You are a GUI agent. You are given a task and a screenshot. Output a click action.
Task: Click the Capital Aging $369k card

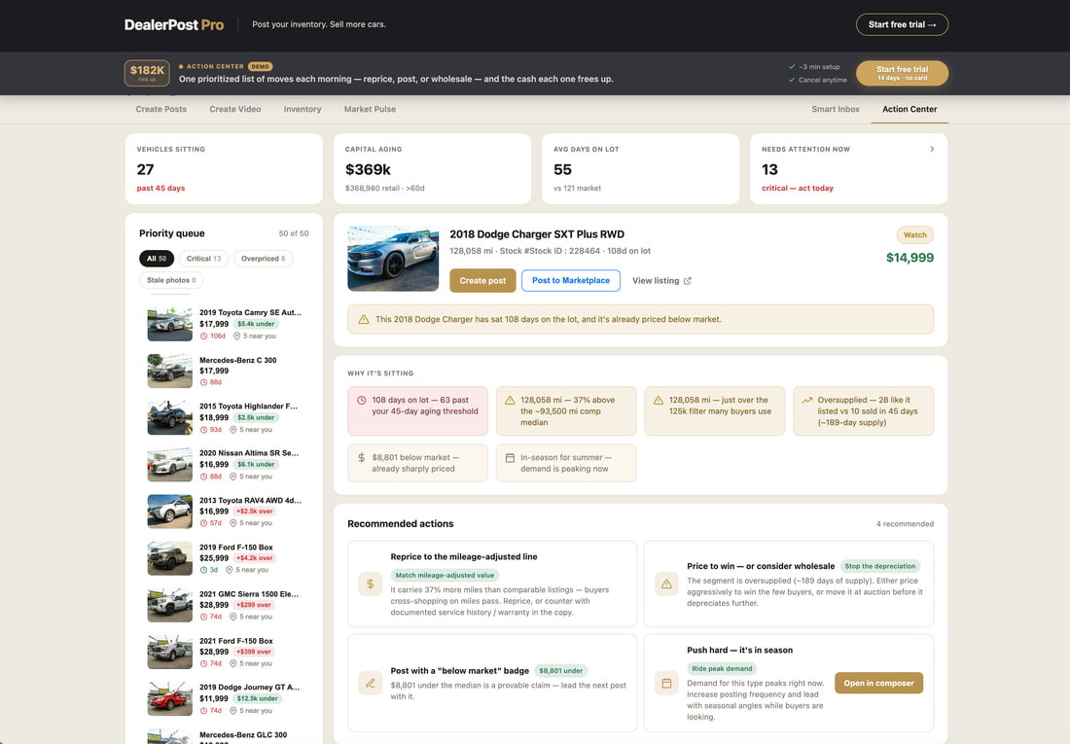[x=432, y=168]
